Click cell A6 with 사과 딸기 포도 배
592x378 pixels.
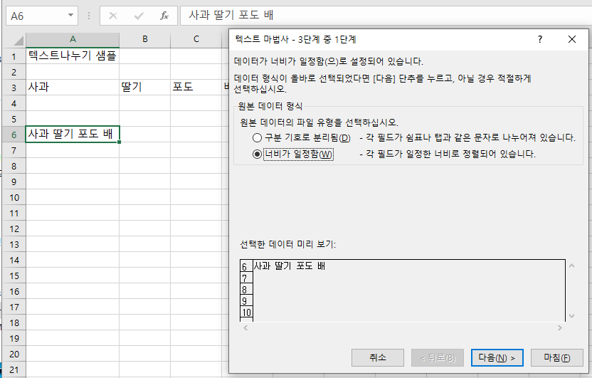pyautogui.click(x=73, y=135)
